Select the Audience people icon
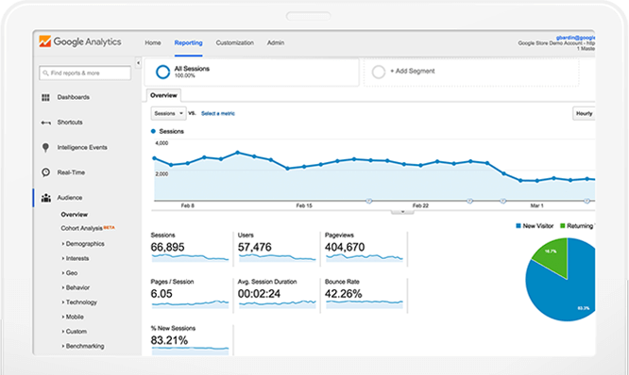This screenshot has height=375, width=629. pyautogui.click(x=46, y=198)
